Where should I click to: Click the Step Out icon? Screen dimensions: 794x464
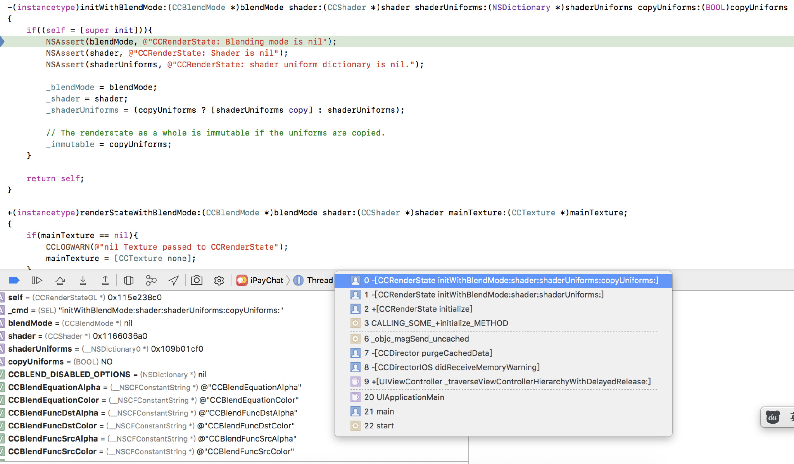pos(105,280)
